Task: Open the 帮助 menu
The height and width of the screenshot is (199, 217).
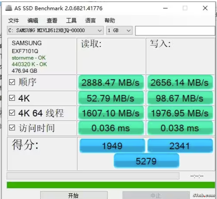Action: 110,20
